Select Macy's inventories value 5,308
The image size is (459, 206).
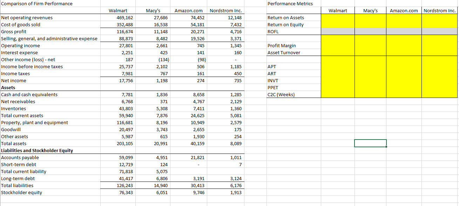tap(162, 108)
